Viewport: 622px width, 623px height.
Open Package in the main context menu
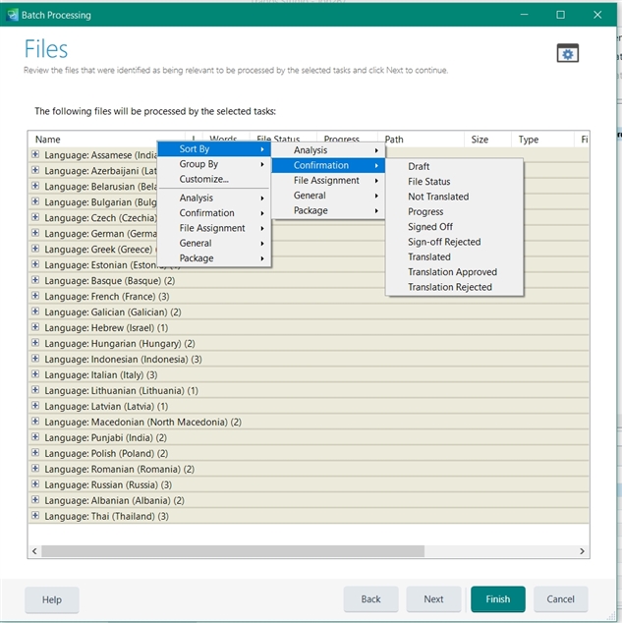coord(214,258)
